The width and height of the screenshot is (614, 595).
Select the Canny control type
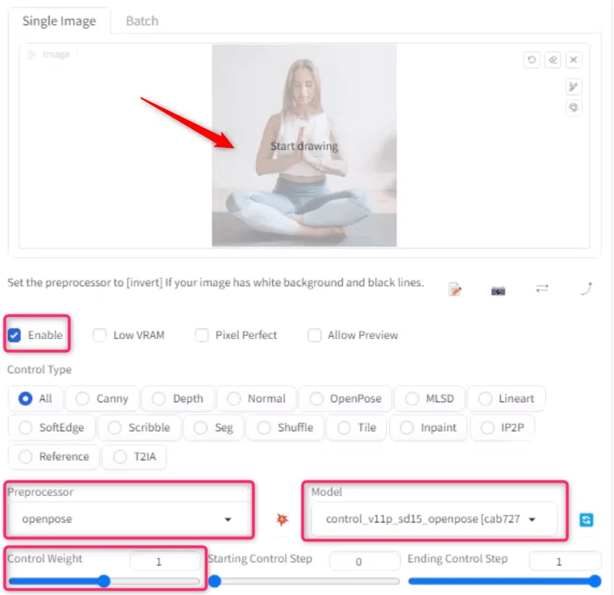coord(102,399)
